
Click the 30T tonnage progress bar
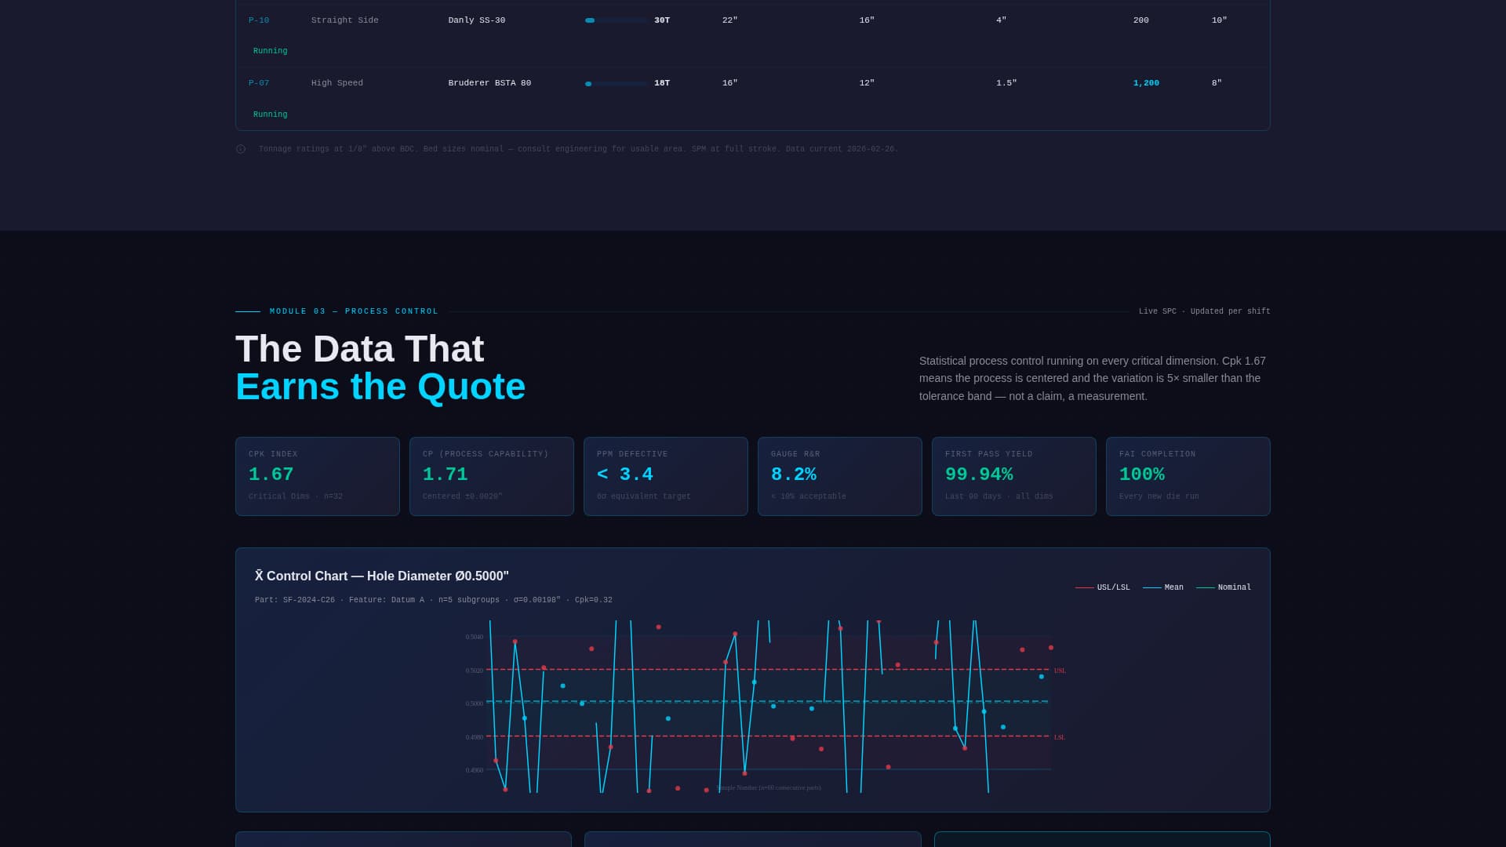[616, 20]
